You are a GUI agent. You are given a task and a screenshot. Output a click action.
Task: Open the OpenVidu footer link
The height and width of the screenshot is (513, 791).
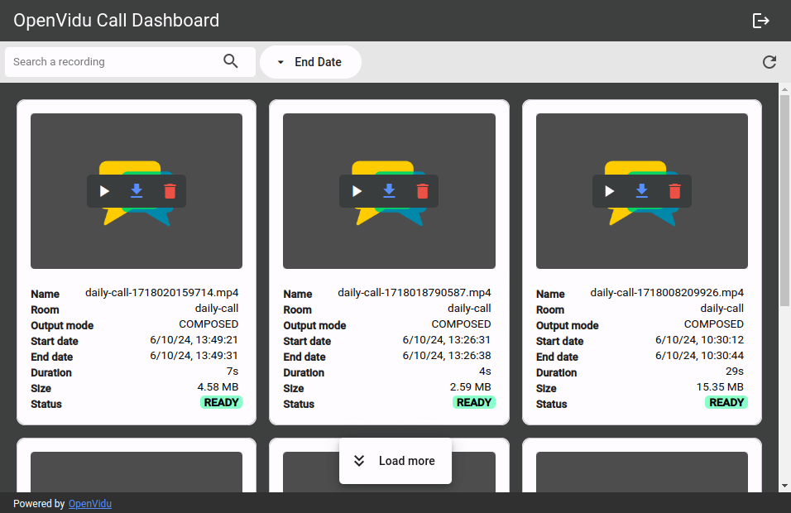click(90, 503)
